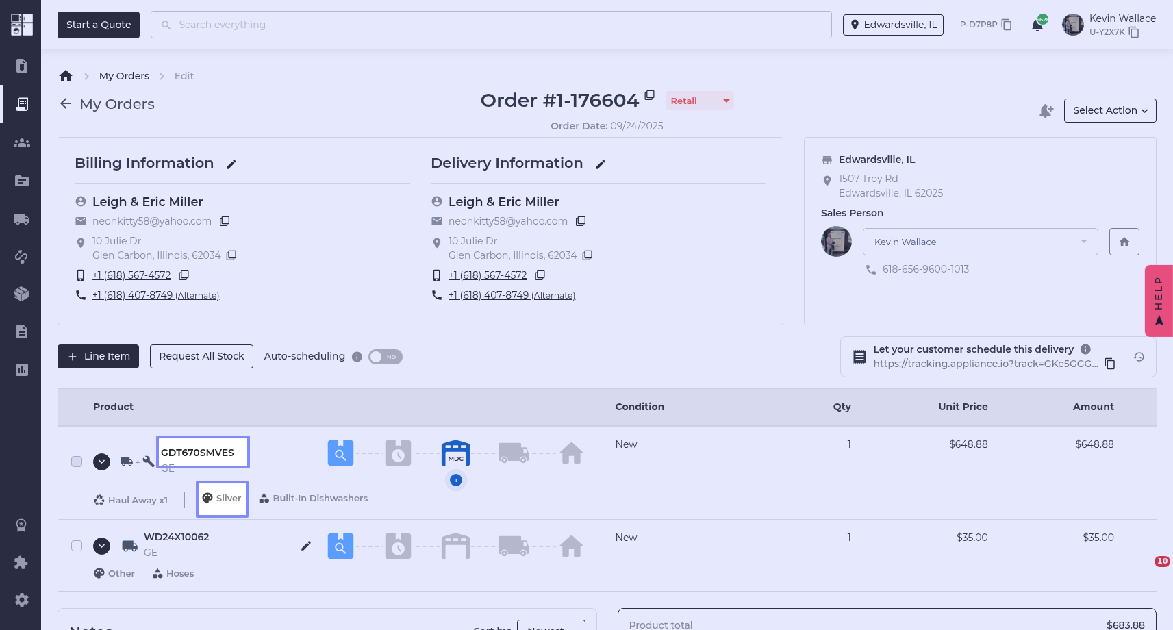Open the settings gear in sidebar
Viewport: 1173px width, 630px height.
pyautogui.click(x=22, y=600)
